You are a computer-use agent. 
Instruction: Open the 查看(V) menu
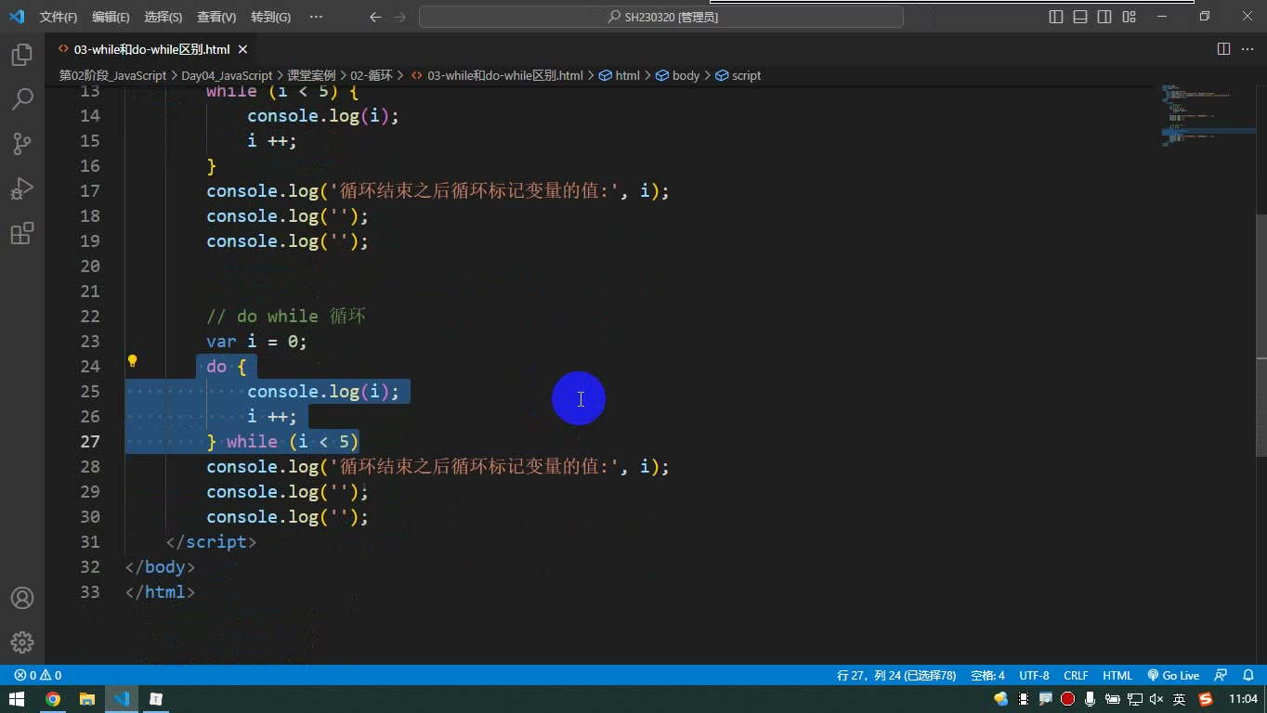(x=216, y=17)
